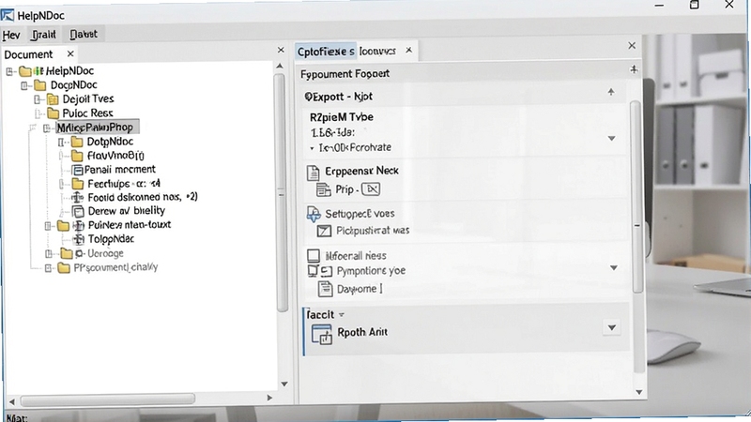Select the Document panel tab

[x=28, y=54]
